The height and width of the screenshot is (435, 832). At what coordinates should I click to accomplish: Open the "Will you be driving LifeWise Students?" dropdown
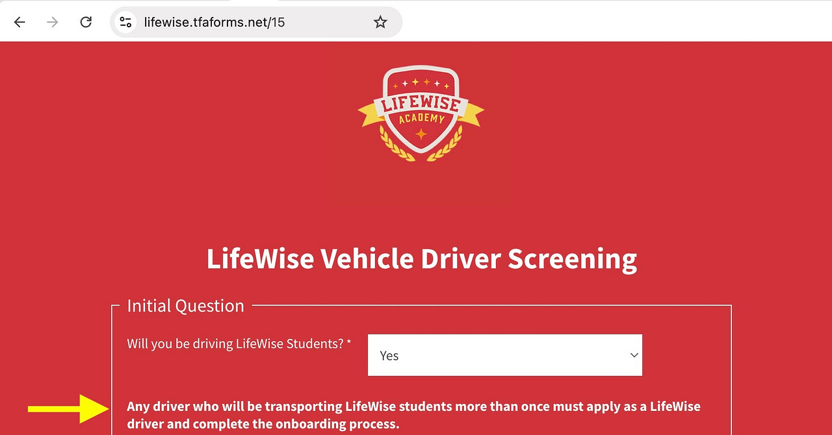tap(505, 355)
